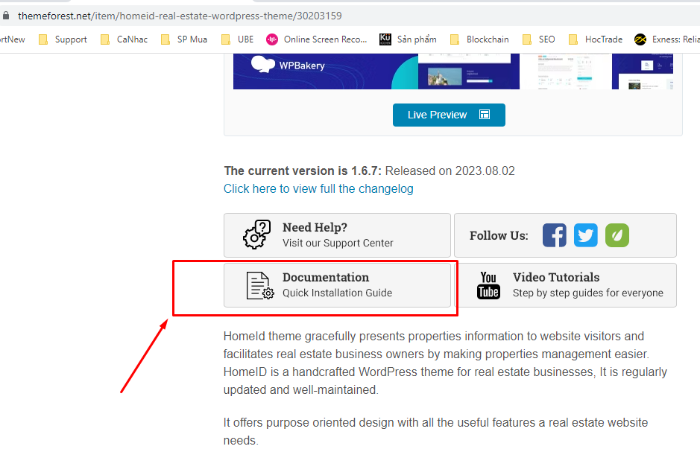Visit the Facebook page icon
This screenshot has width=700, height=449.
click(555, 235)
